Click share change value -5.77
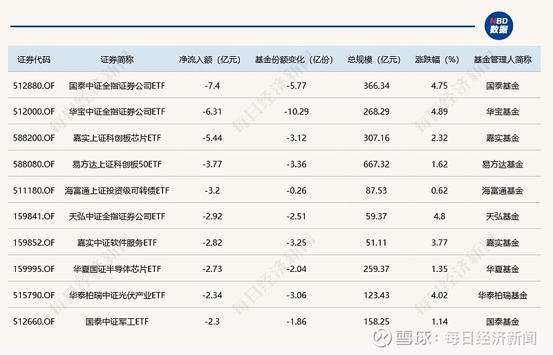 pyautogui.click(x=297, y=86)
